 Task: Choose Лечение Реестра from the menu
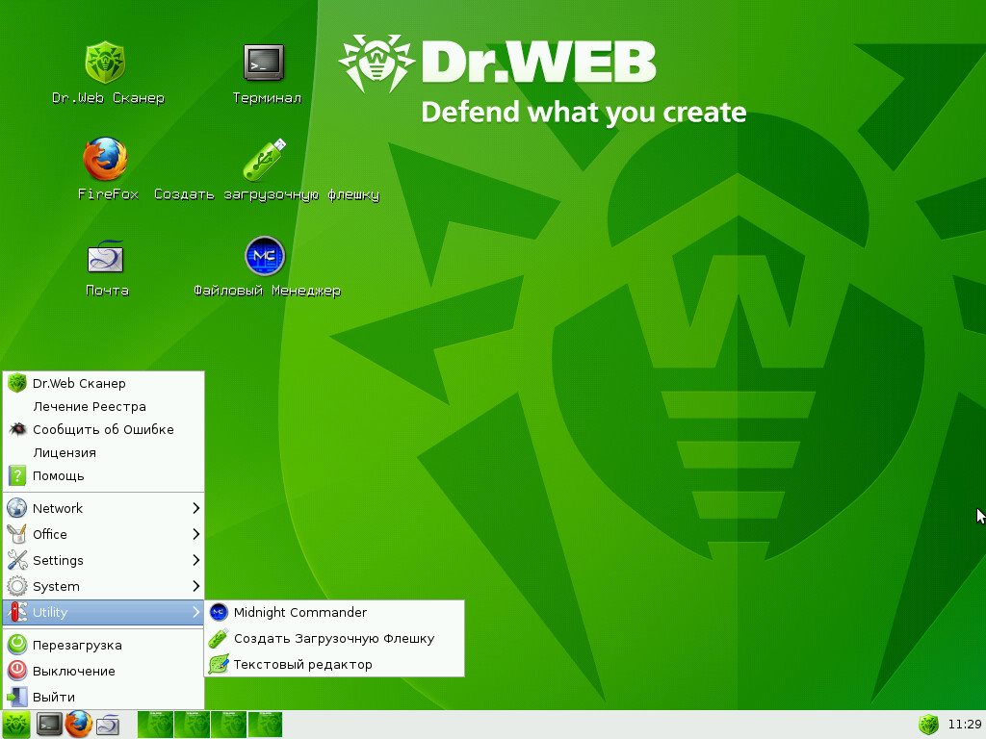click(x=104, y=407)
